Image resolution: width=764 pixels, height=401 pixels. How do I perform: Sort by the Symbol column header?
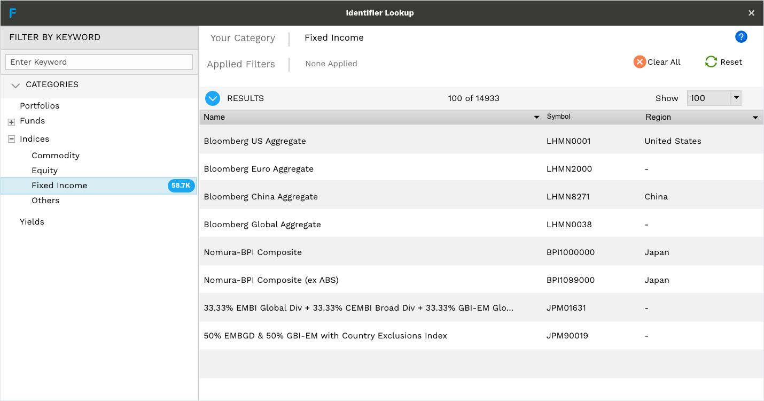pyautogui.click(x=558, y=117)
